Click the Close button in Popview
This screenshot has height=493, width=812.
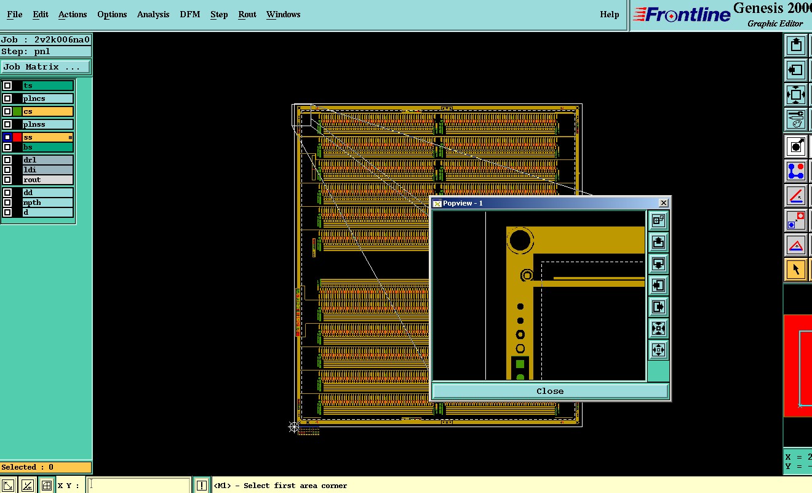550,391
